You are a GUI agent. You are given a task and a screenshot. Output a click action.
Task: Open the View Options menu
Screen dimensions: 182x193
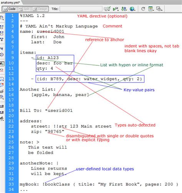[x=151, y=9]
